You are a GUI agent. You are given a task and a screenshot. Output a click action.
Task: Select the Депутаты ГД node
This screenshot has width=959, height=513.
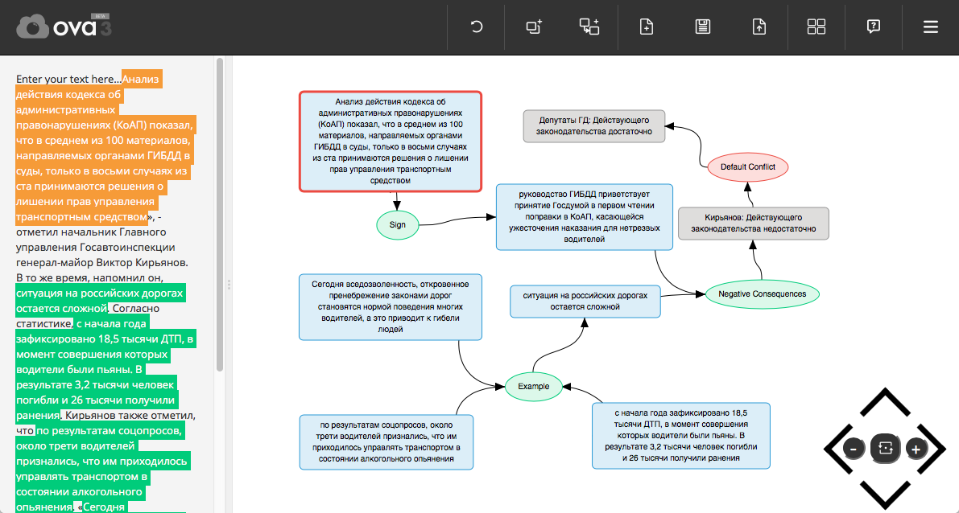594,125
